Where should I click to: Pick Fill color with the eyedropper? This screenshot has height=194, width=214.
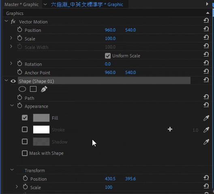206,118
